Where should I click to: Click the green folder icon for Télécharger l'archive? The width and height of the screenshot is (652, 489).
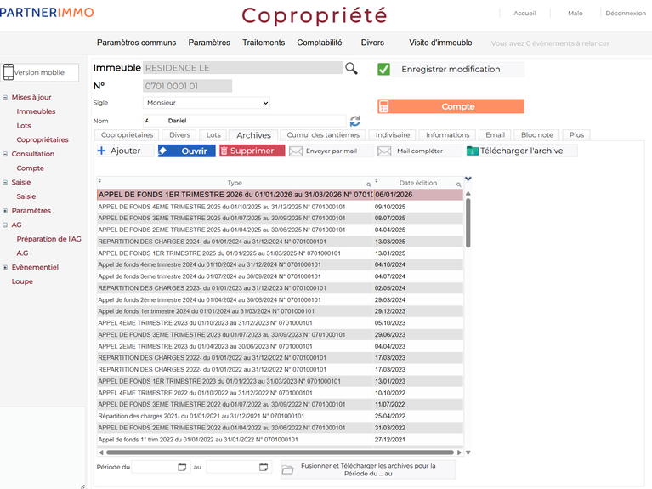click(x=473, y=151)
